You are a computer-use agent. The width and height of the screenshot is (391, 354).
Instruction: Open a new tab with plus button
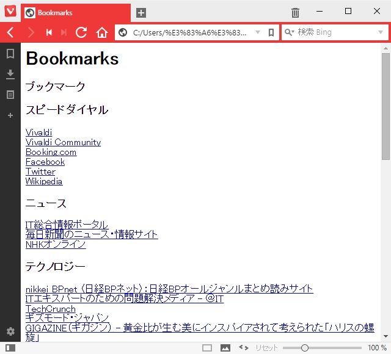click(141, 13)
